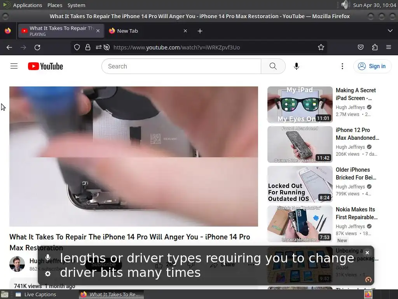Open site permissions icon in address bar
This screenshot has width=398, height=299.
98,47
